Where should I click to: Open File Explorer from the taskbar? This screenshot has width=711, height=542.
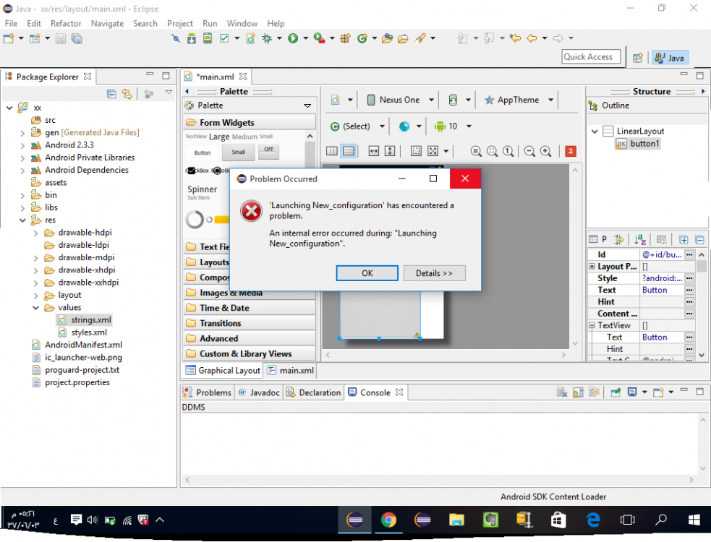[456, 520]
